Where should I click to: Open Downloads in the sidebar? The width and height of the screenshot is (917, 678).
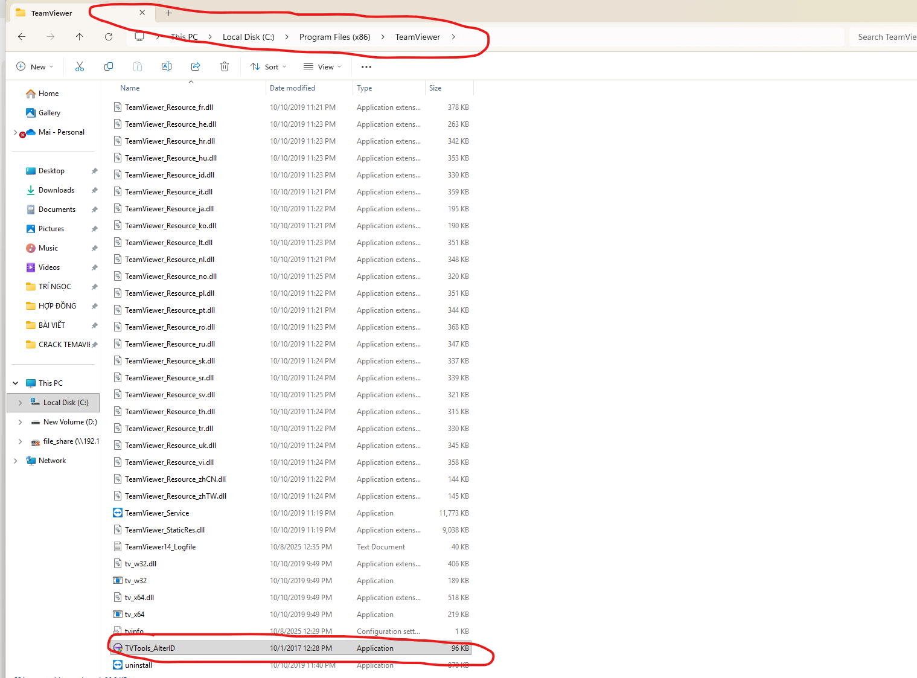coord(56,190)
